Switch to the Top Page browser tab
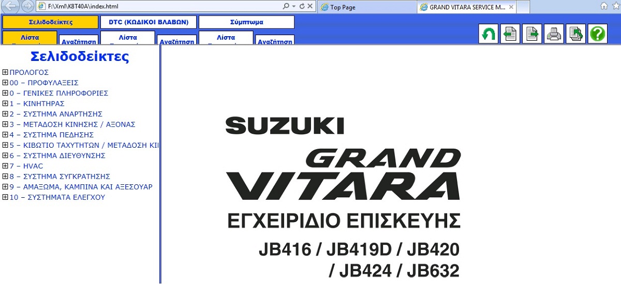 [x=366, y=7]
